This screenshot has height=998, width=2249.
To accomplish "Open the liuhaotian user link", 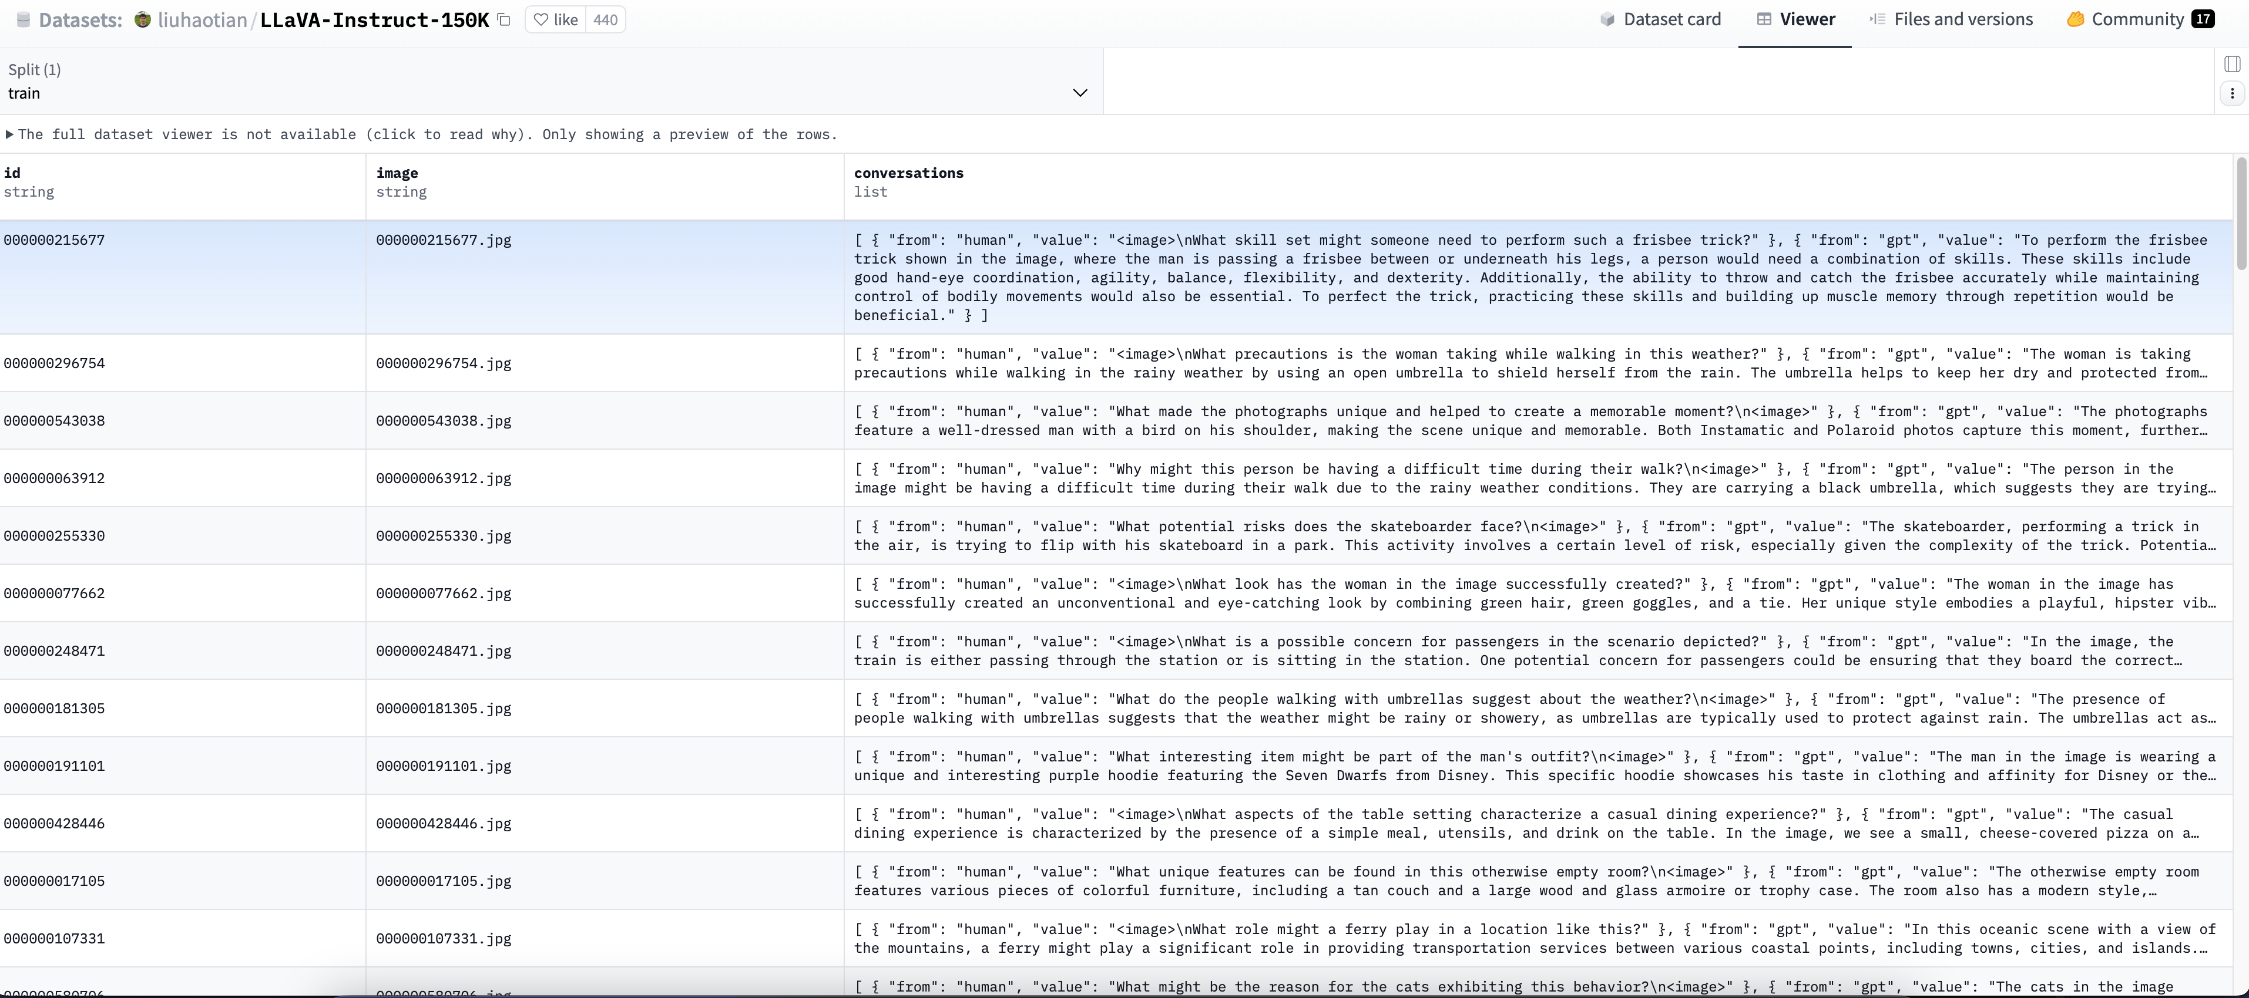I will pyautogui.click(x=203, y=20).
